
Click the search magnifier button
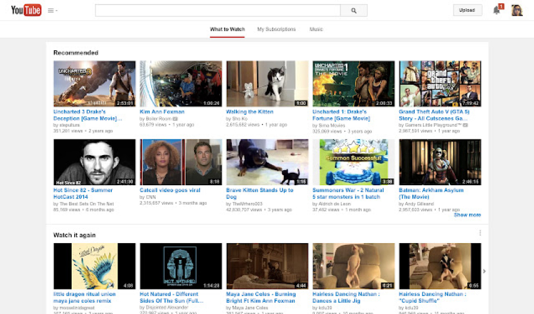coord(354,11)
